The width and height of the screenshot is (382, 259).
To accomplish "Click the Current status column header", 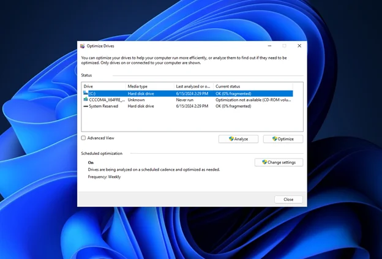I will 253,86.
